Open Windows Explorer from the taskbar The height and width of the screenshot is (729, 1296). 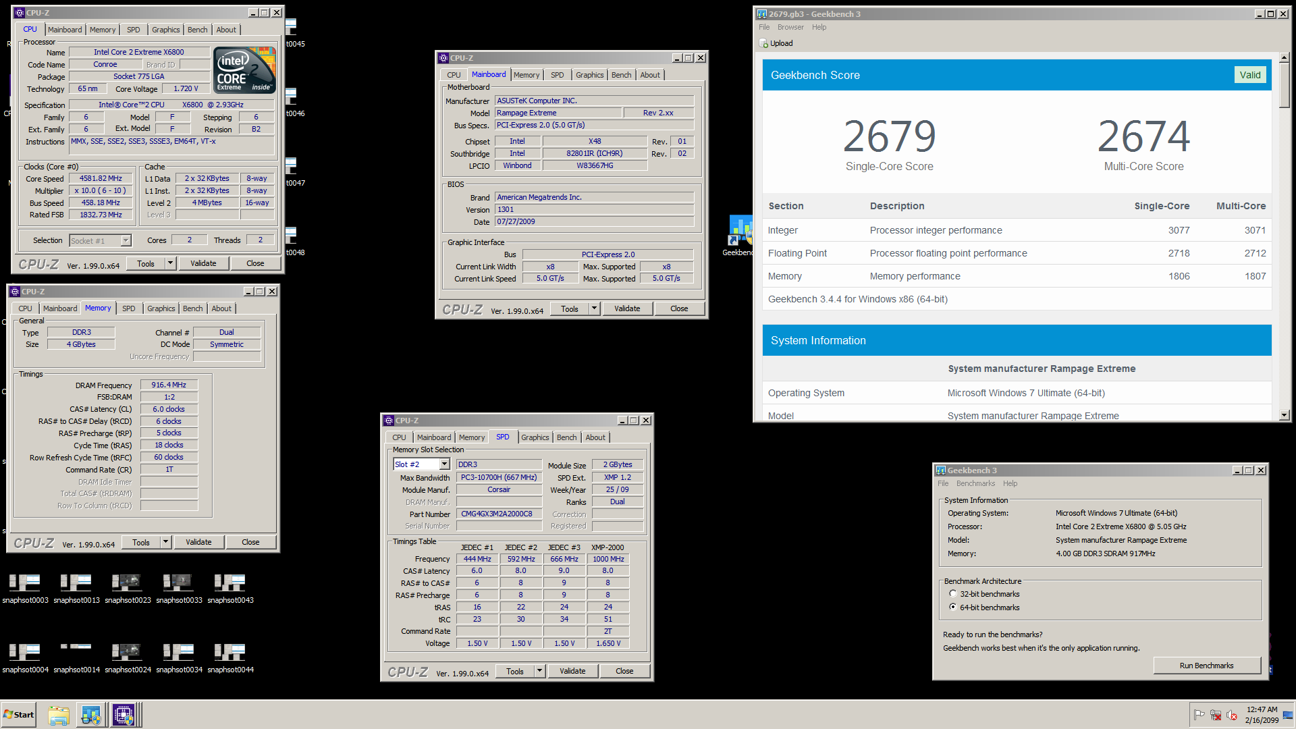59,715
